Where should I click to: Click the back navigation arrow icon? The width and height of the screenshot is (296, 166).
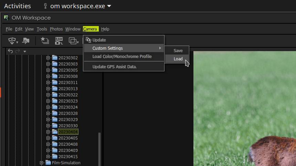click(10, 51)
